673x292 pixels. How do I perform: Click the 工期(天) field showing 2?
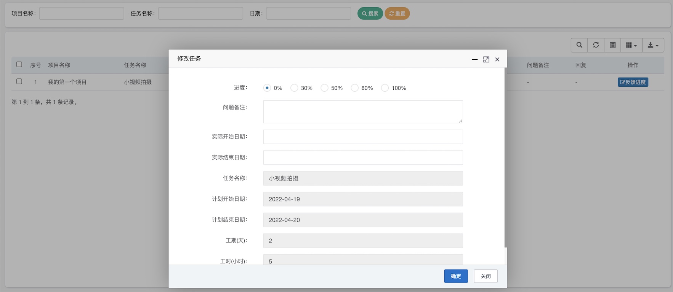[363, 241]
